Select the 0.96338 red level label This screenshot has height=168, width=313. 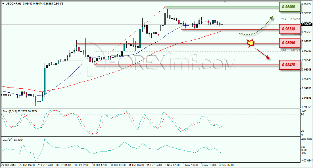tap(290, 29)
